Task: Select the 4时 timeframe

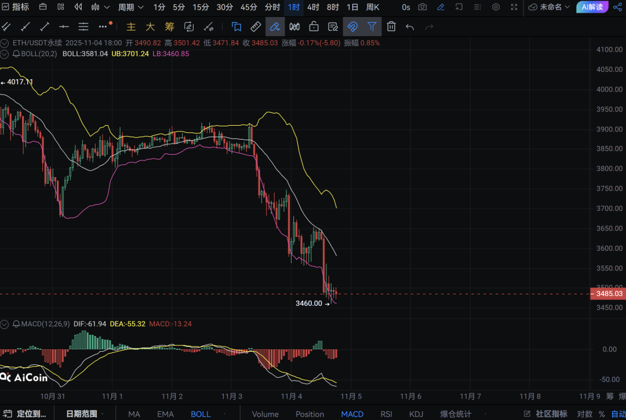Action: [313, 8]
